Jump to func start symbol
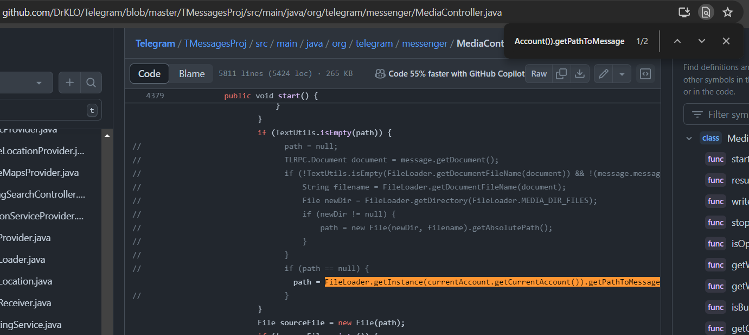The width and height of the screenshot is (749, 335). coord(727,159)
